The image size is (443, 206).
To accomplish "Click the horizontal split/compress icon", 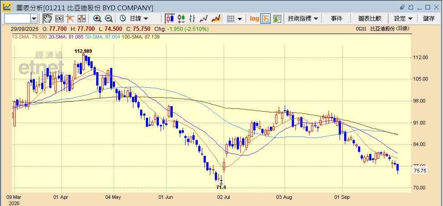I will click(x=81, y=19).
